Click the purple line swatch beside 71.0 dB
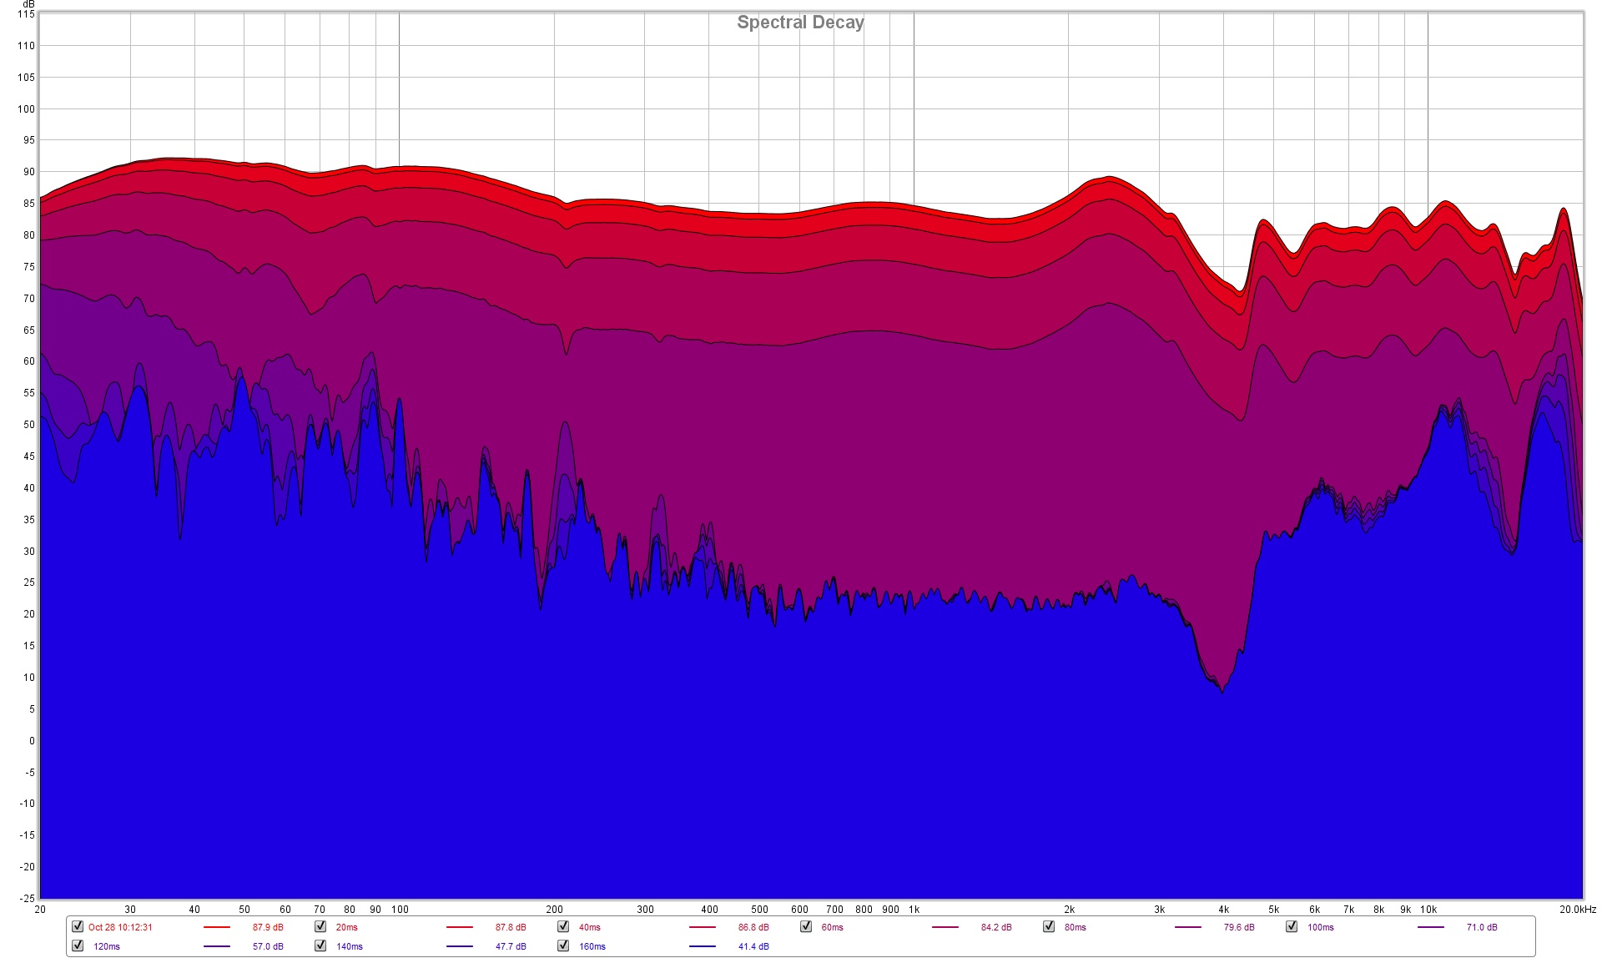Image resolution: width=1602 pixels, height=958 pixels. point(1430,927)
